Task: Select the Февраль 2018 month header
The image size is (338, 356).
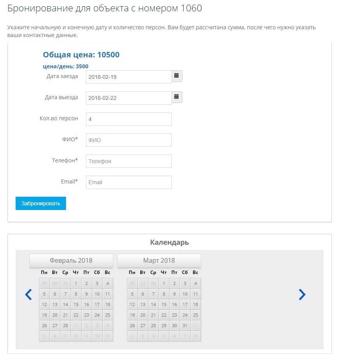Action: pos(71,261)
